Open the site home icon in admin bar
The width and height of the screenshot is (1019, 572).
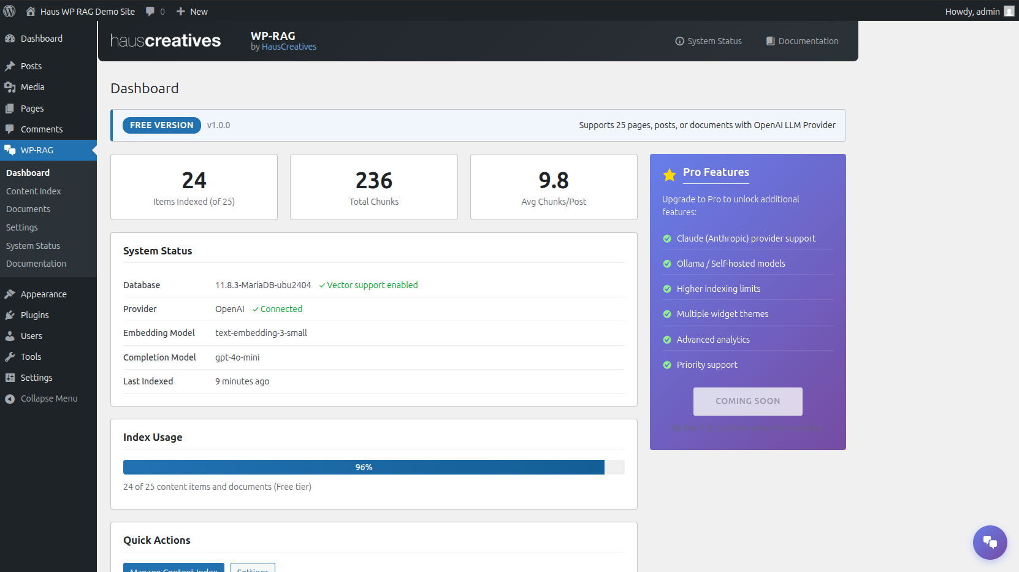(x=30, y=11)
